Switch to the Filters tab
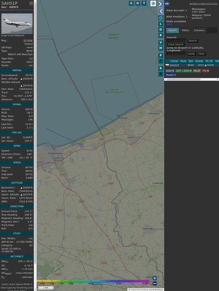Viewport: 219px width, 291px height. (185, 30)
